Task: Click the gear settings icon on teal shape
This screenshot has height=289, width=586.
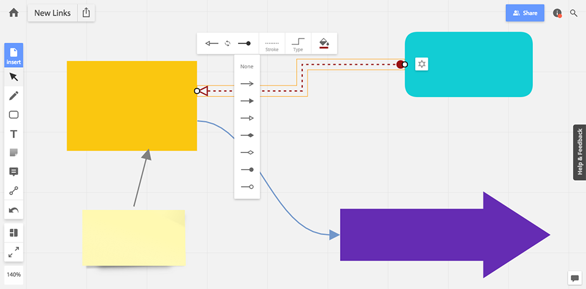Action: tap(422, 64)
